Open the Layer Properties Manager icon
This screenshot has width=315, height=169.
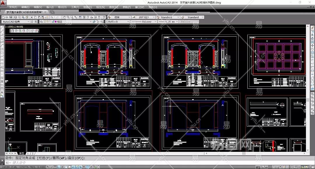[41, 22]
